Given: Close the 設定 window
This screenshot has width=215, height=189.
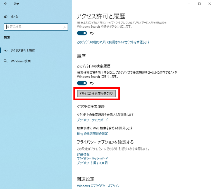Looking at the screenshot, I should point(210,4).
